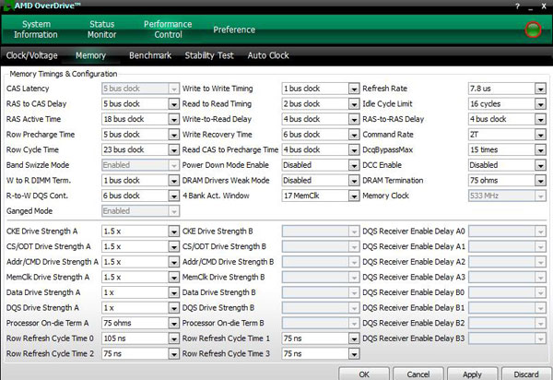The height and width of the screenshot is (380, 553).
Task: Switch to the Status Monitor tab
Action: click(x=102, y=30)
